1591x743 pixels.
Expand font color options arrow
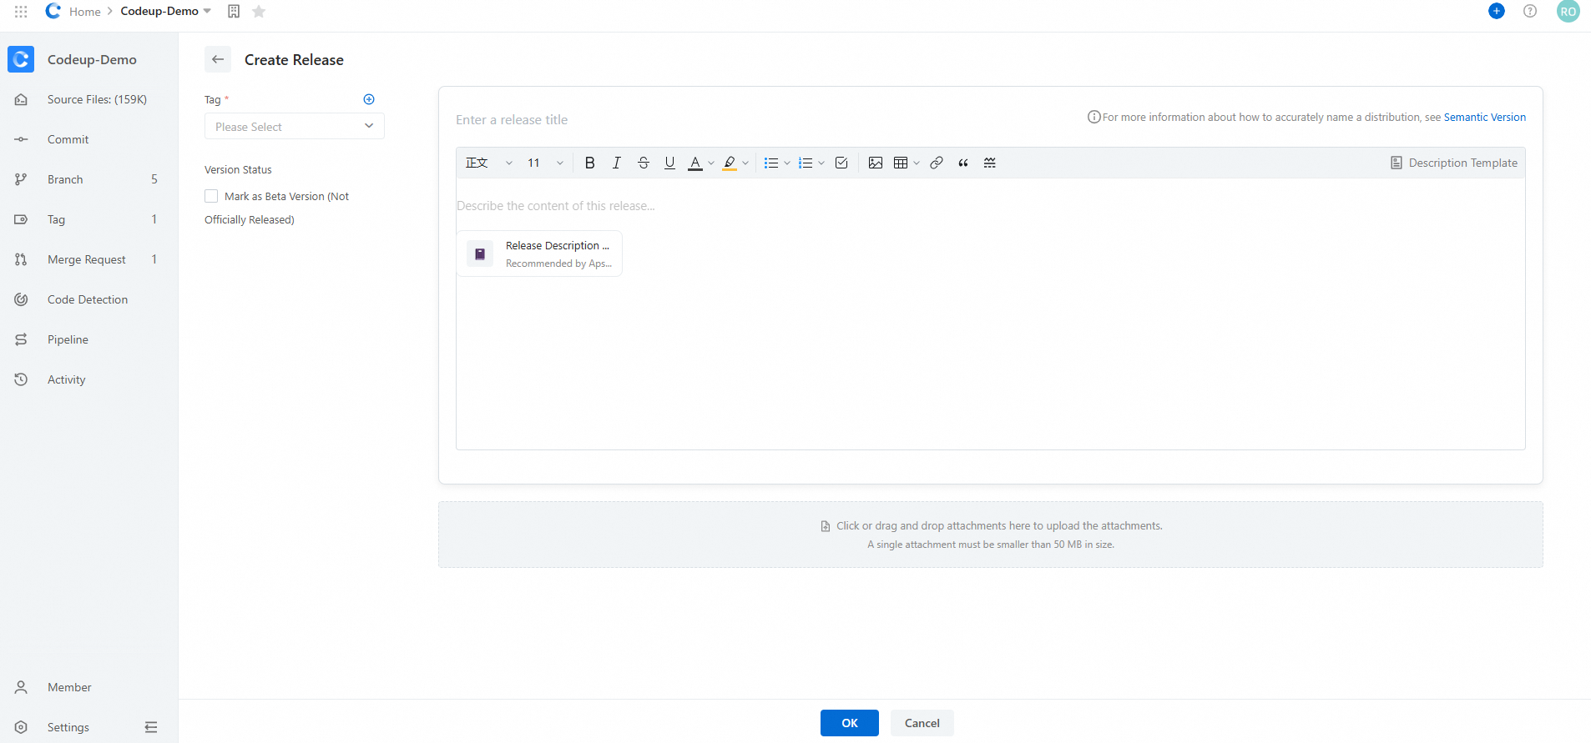click(711, 163)
